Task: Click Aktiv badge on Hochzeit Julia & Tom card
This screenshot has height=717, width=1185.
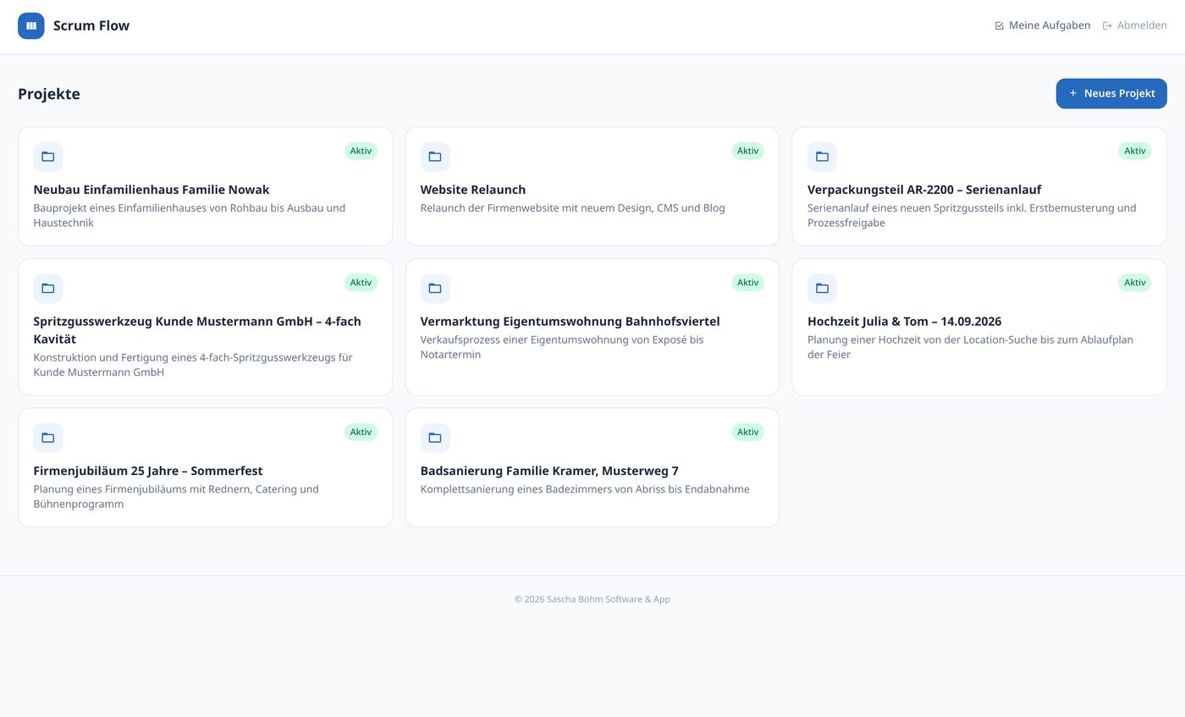Action: coord(1135,283)
